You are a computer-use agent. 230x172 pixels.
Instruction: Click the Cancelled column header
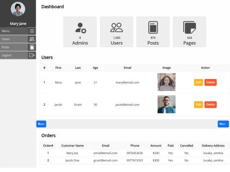coord(187,146)
